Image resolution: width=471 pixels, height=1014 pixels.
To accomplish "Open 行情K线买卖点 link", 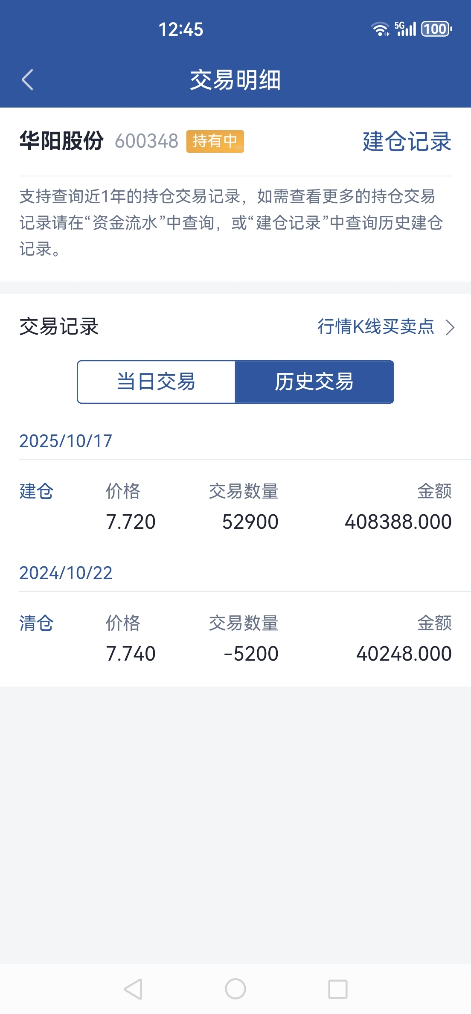I will coord(376,327).
